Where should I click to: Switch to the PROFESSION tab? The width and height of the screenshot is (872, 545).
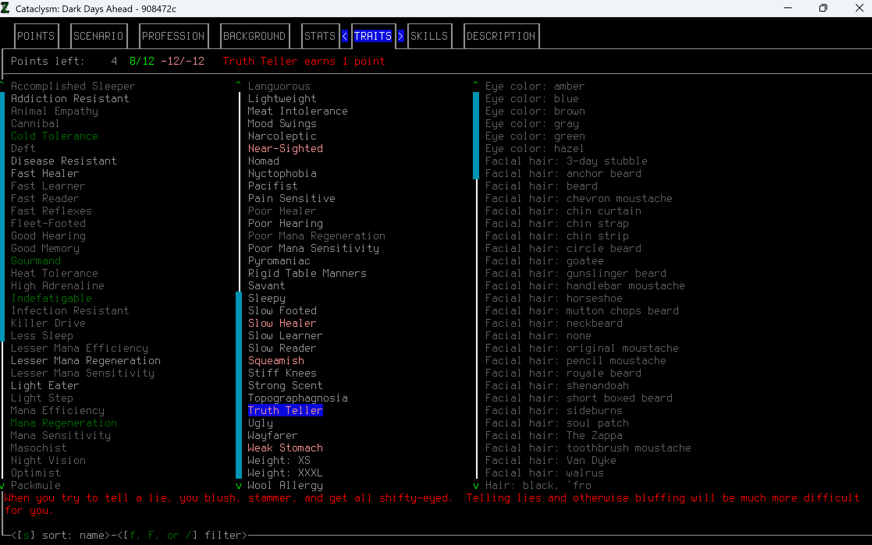tap(173, 36)
